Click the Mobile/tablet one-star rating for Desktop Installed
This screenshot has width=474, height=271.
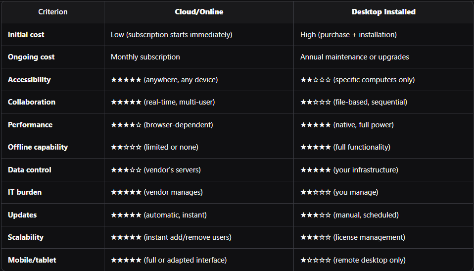316,260
